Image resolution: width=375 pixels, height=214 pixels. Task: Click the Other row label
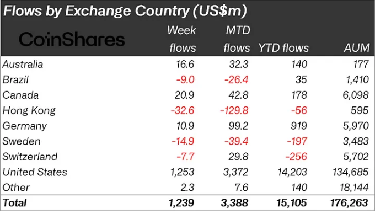[x=16, y=188]
